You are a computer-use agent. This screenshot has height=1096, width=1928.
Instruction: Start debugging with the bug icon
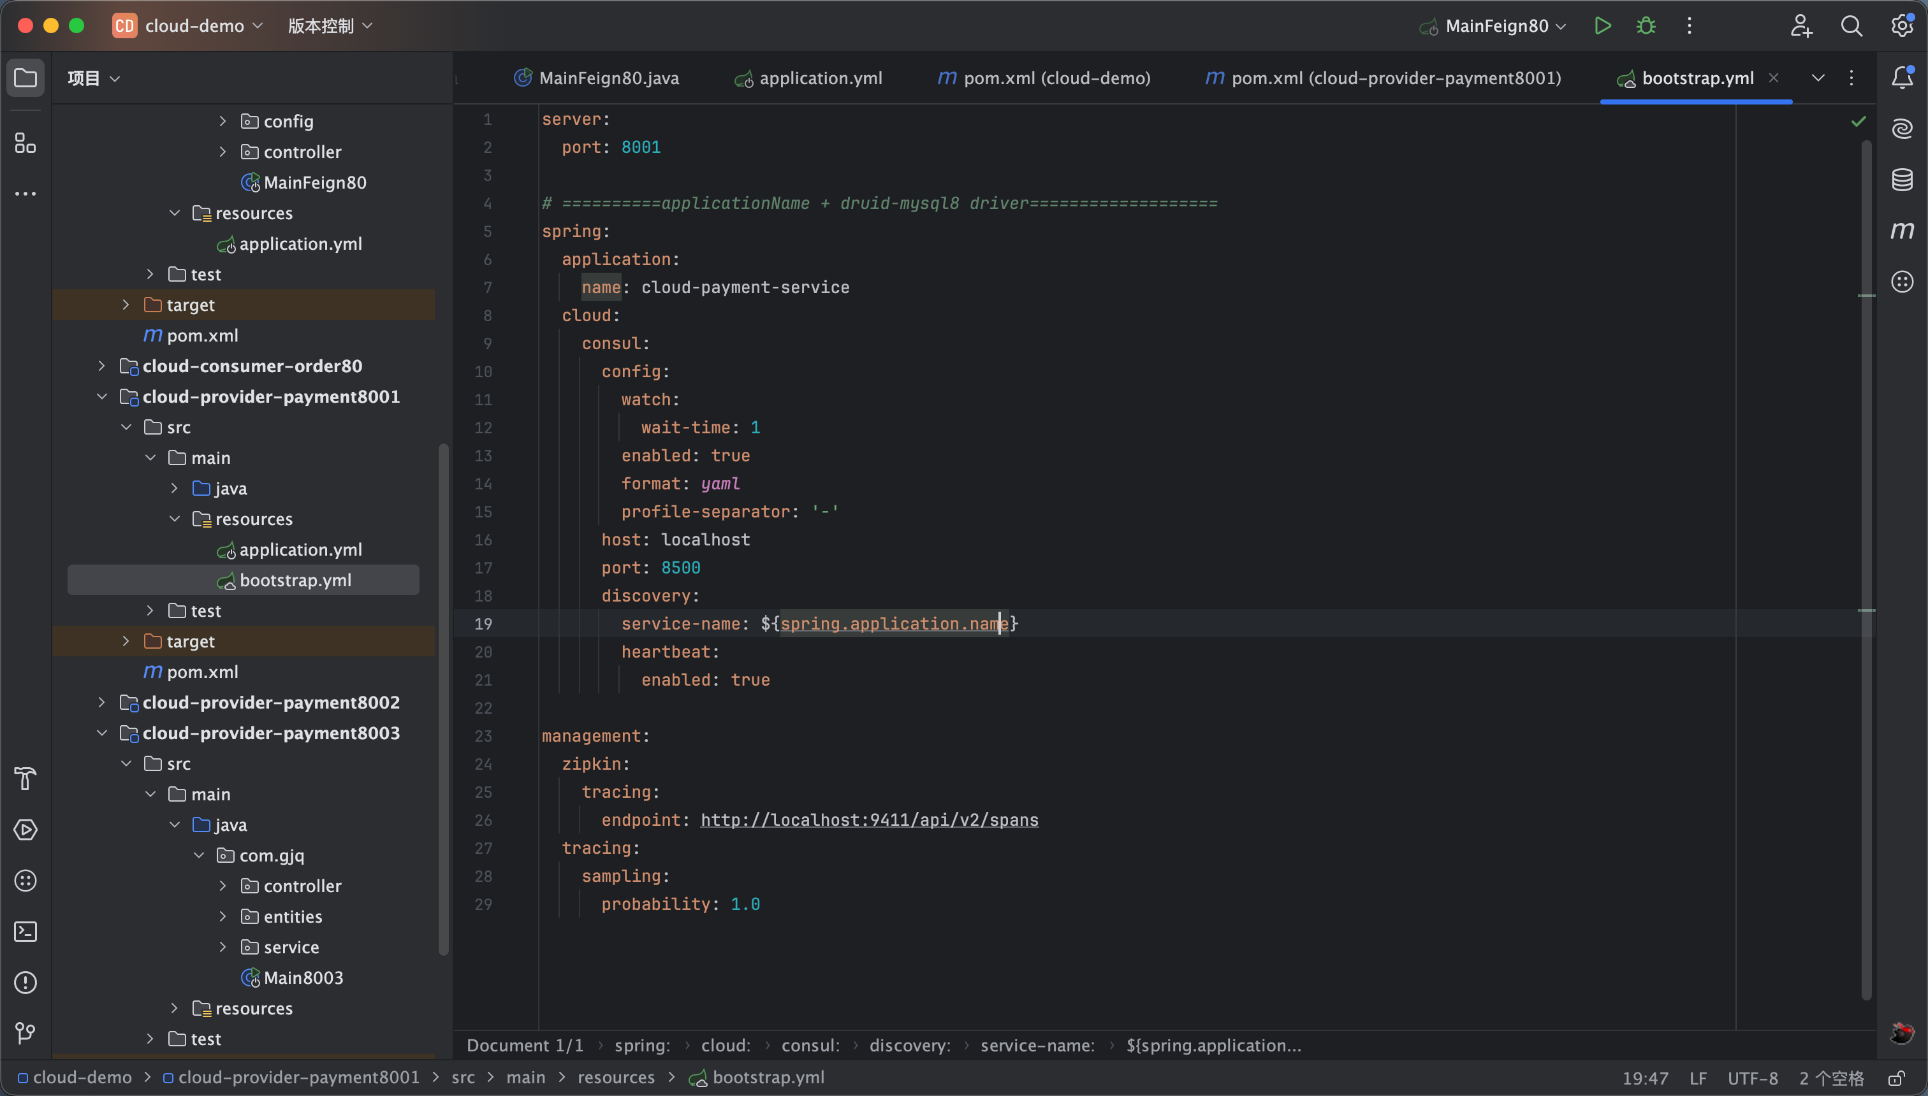[1646, 25]
